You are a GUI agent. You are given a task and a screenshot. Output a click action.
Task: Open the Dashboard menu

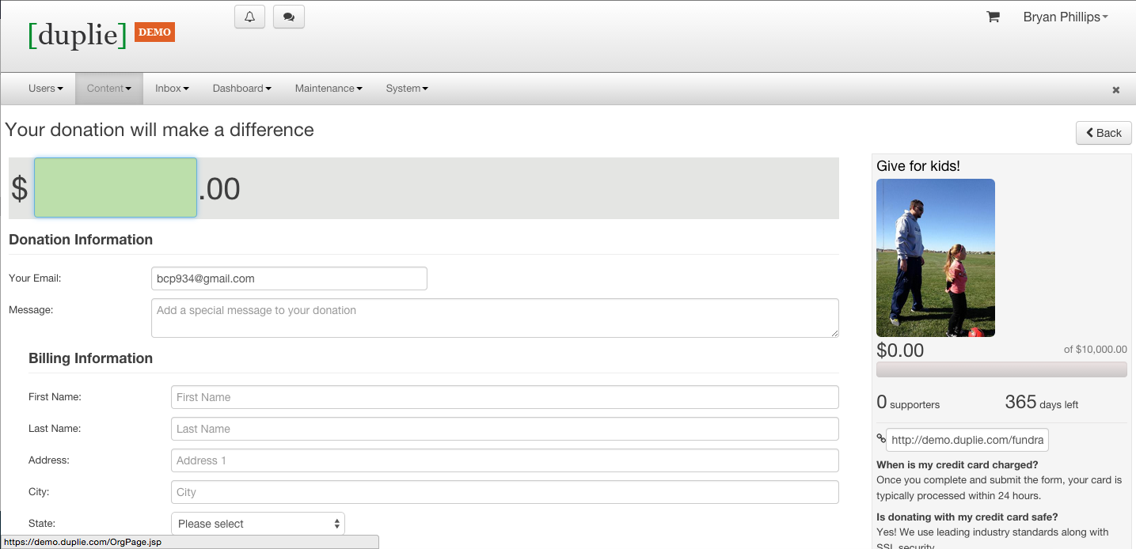pos(241,89)
